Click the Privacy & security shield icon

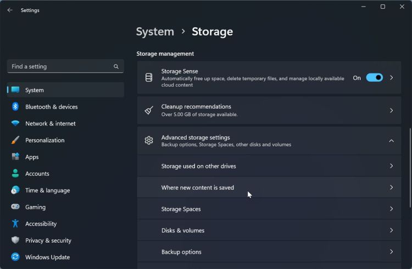(15, 241)
